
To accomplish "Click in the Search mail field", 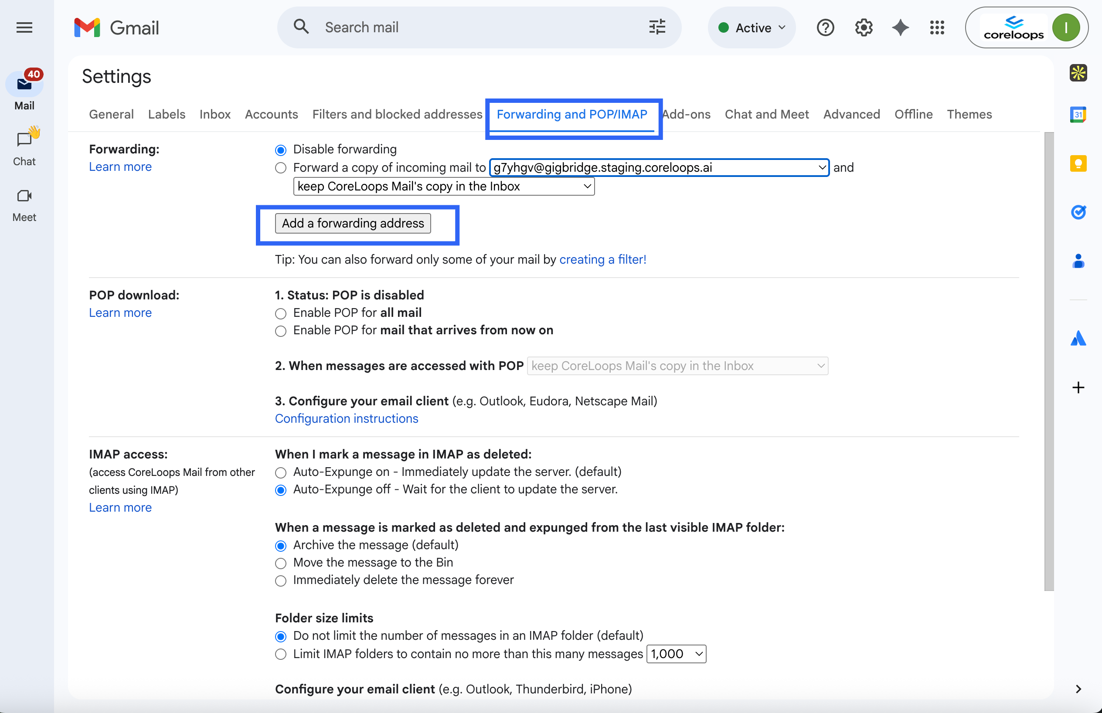I will click(479, 27).
